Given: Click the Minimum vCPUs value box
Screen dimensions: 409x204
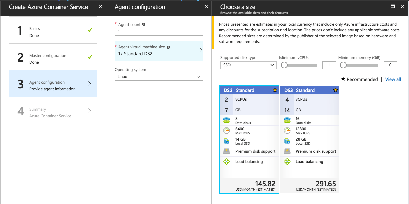Looking at the screenshot, I should pos(329,65).
